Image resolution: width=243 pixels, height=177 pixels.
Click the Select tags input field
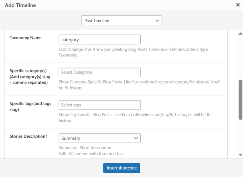pos(99,105)
